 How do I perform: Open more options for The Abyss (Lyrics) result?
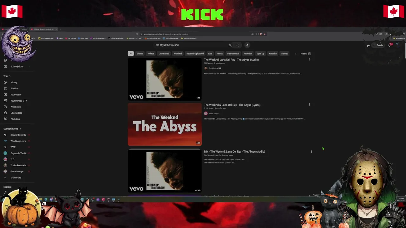coord(310,104)
